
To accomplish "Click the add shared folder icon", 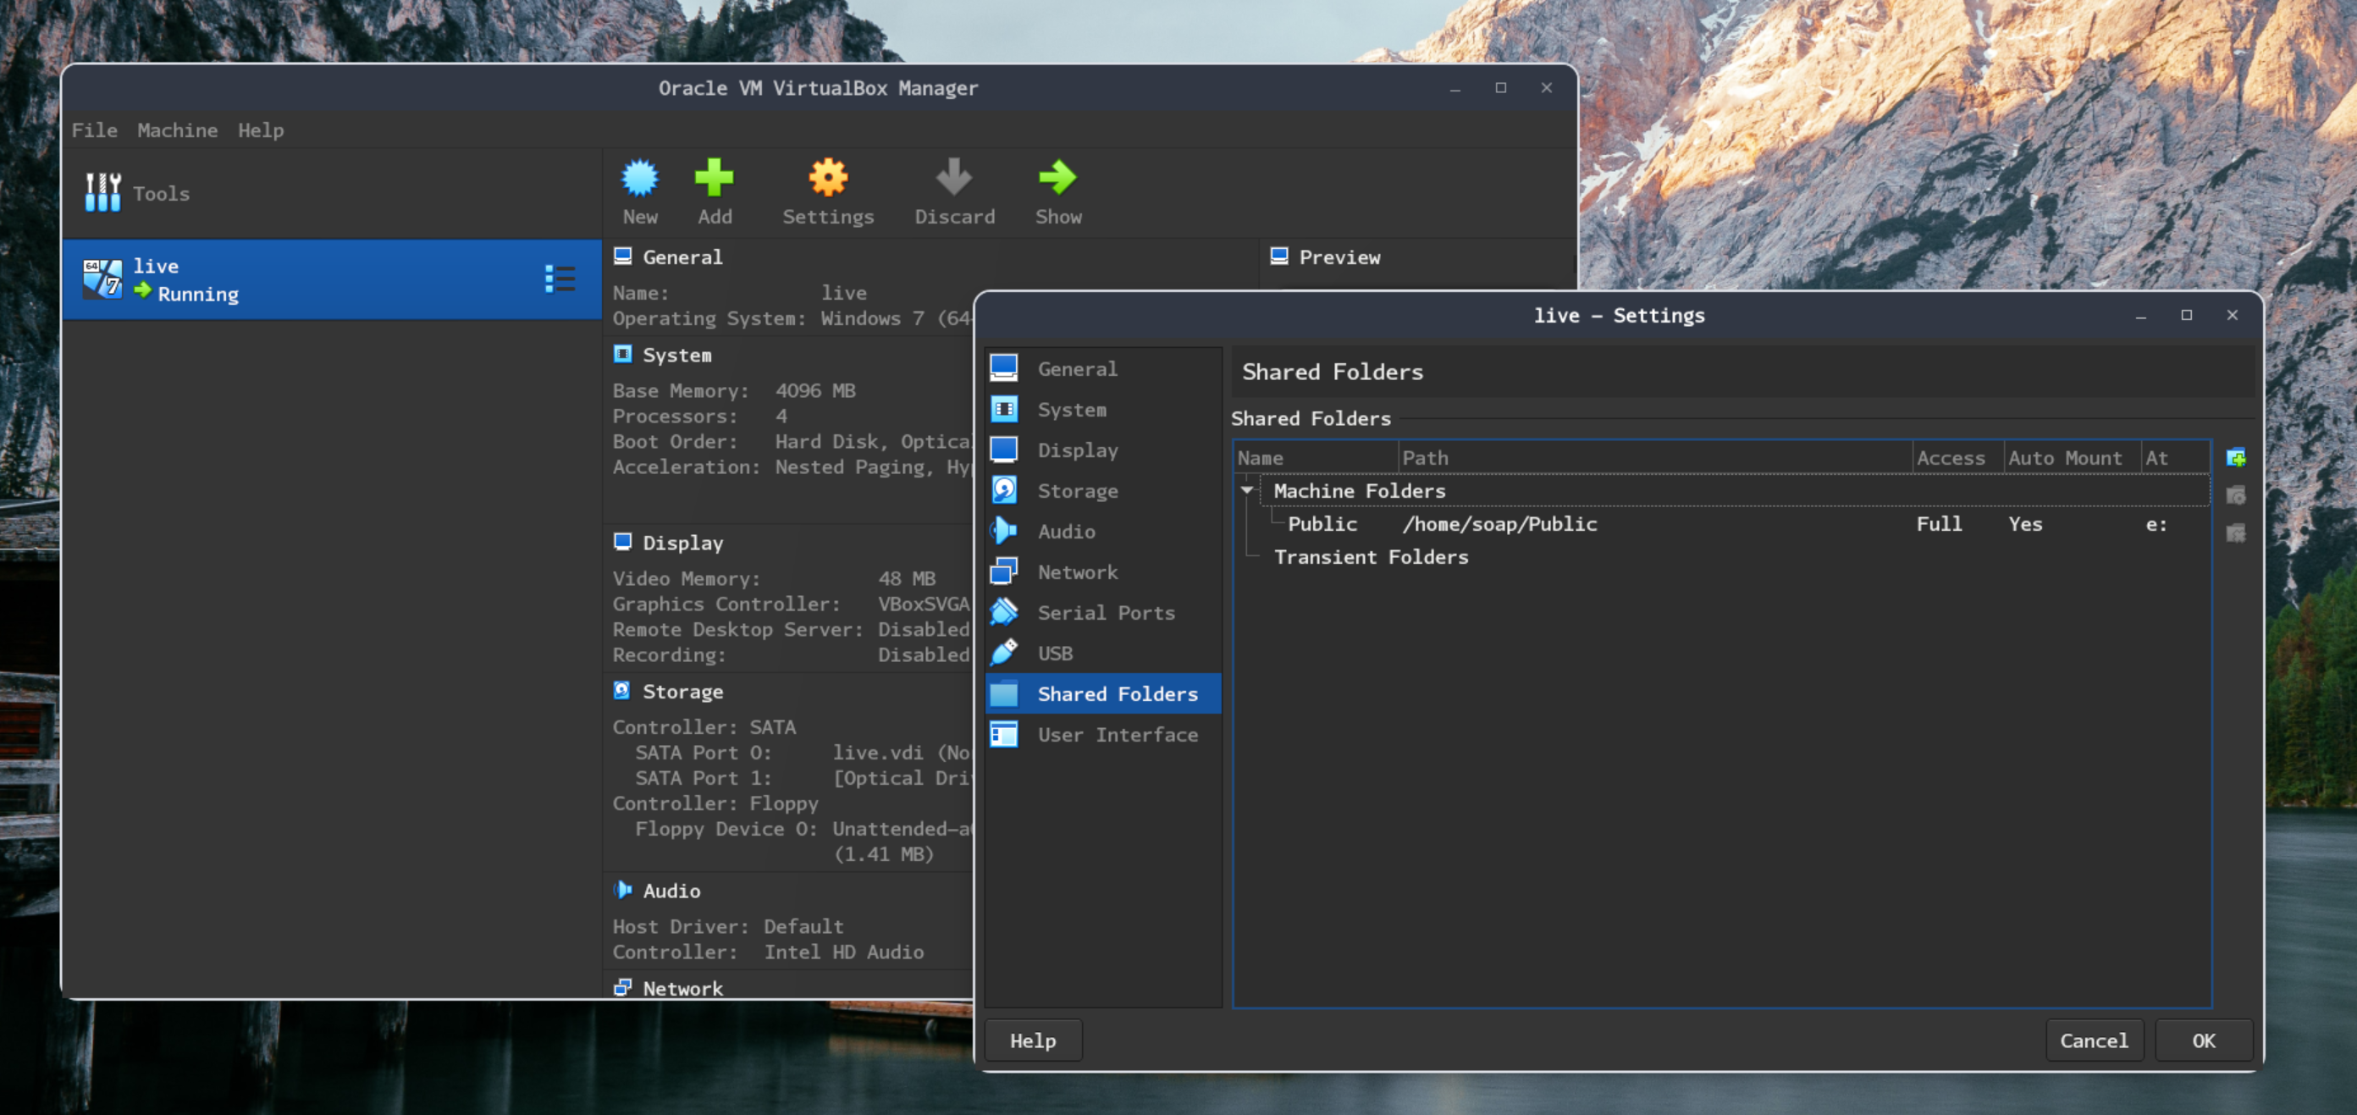I will click(x=2235, y=458).
